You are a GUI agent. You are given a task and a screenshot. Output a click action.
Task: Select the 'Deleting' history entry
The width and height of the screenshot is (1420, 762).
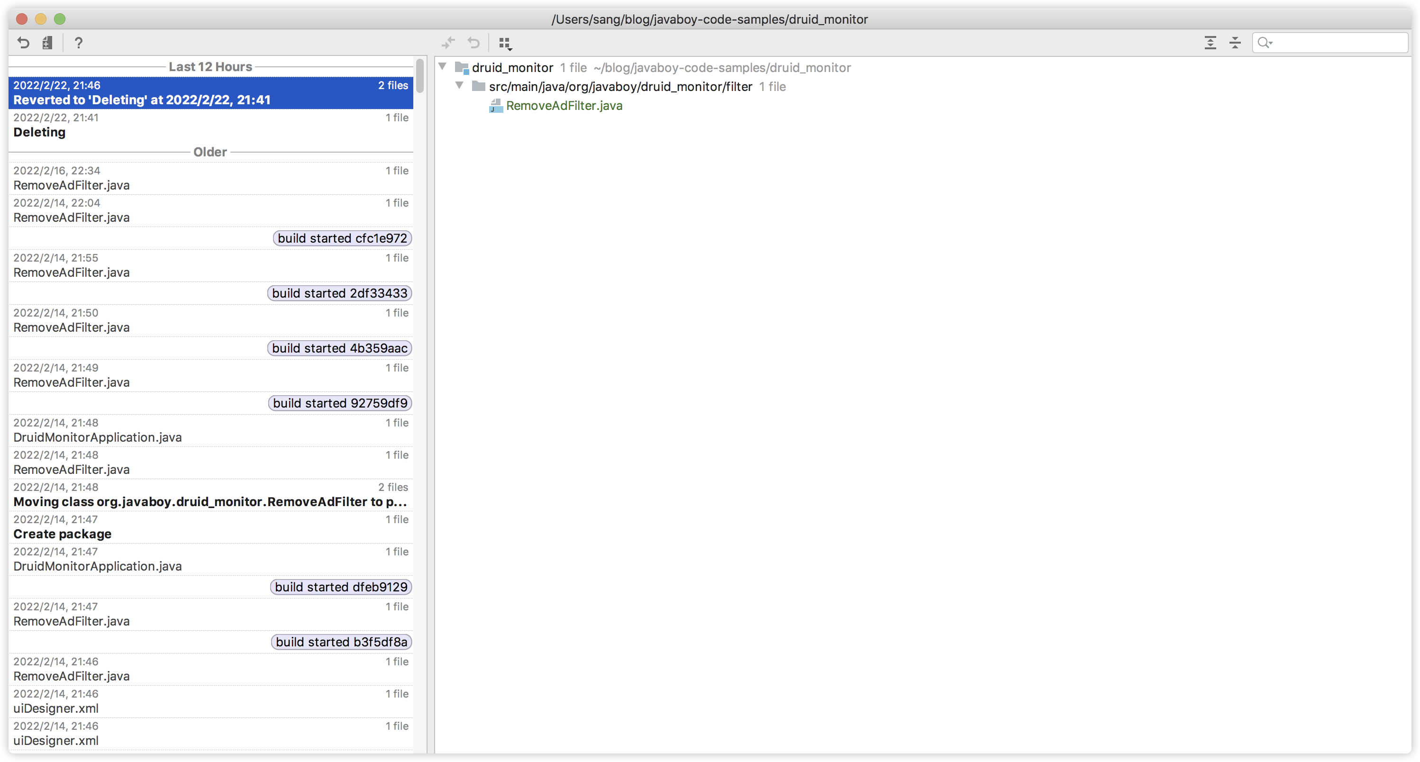tap(210, 125)
